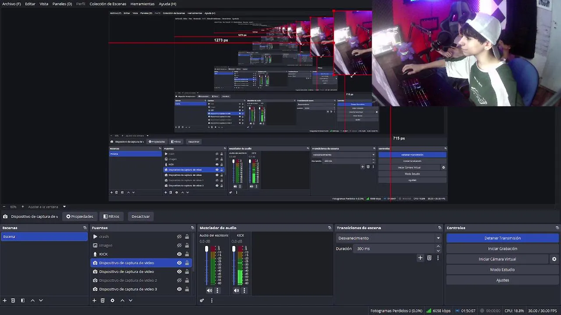Image resolution: width=561 pixels, height=315 pixels.
Task: Open the Desvanecimiento transition dropdown
Action: [x=389, y=238]
